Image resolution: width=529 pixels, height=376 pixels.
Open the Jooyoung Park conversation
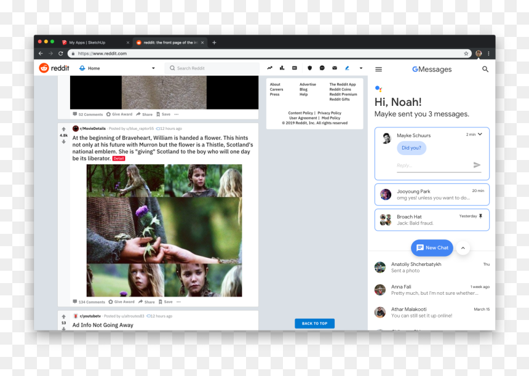click(432, 194)
